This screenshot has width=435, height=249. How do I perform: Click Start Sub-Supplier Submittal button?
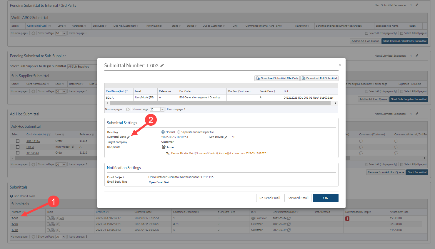(x=409, y=99)
